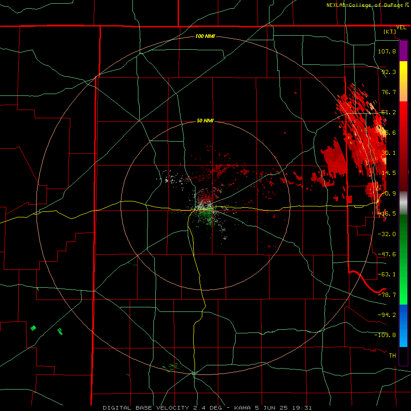The height and width of the screenshot is (411, 411).
Task: Pick the yellow segment of the color bar
Action: pos(403,72)
